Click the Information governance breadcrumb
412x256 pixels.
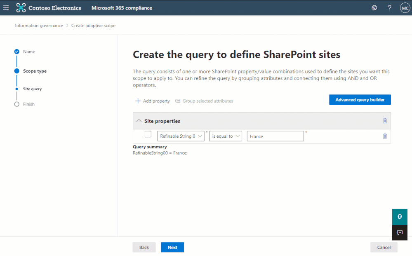pyautogui.click(x=39, y=26)
